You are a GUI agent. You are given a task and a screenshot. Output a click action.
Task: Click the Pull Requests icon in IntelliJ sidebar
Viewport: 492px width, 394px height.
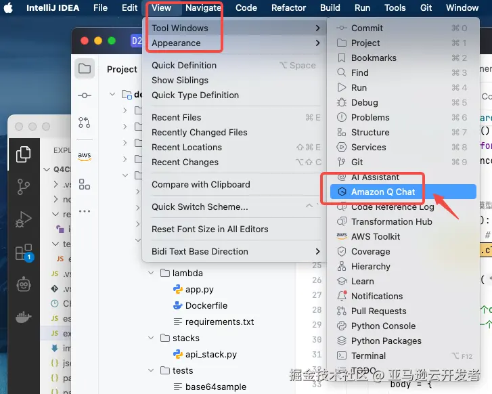[85, 123]
